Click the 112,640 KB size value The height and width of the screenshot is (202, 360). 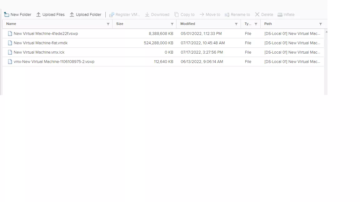click(x=163, y=62)
